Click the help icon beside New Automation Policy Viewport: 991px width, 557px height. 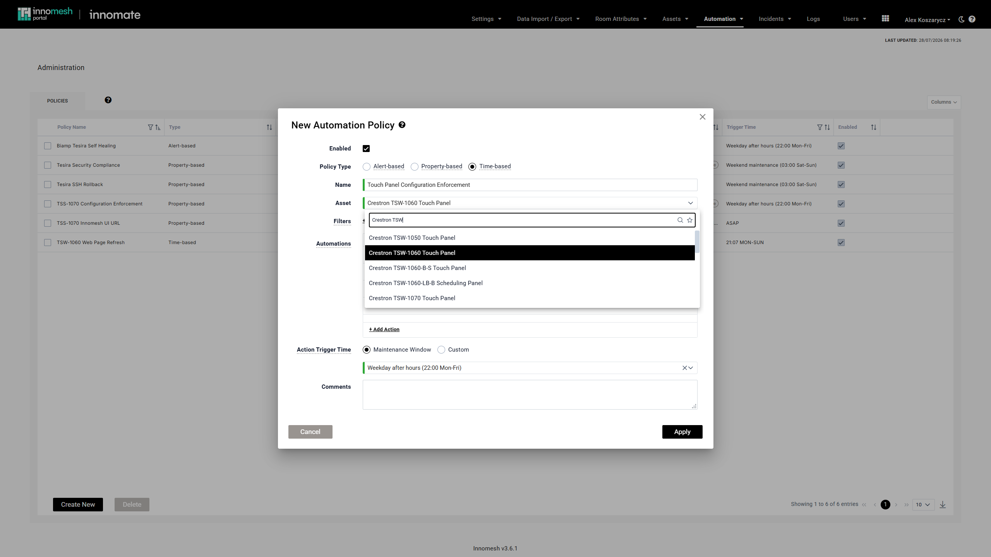(402, 125)
